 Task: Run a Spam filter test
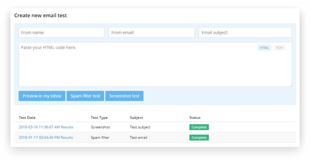(x=85, y=96)
